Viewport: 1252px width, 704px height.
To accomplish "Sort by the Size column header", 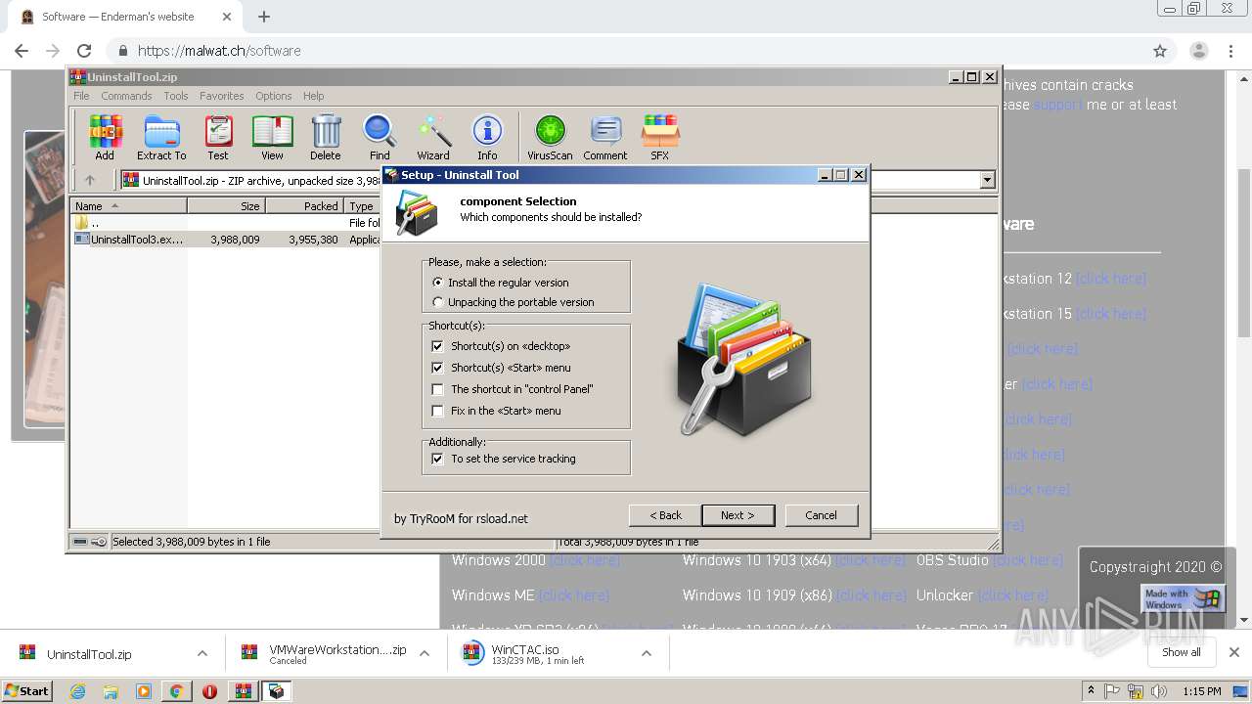I will coord(226,206).
